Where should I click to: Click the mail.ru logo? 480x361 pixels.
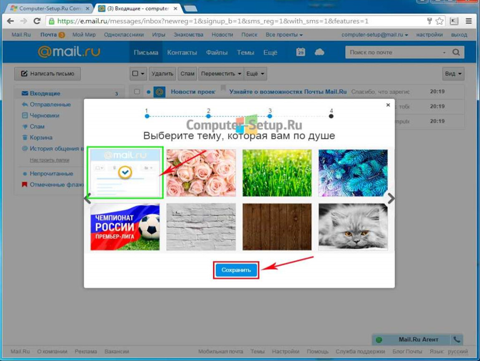point(69,51)
